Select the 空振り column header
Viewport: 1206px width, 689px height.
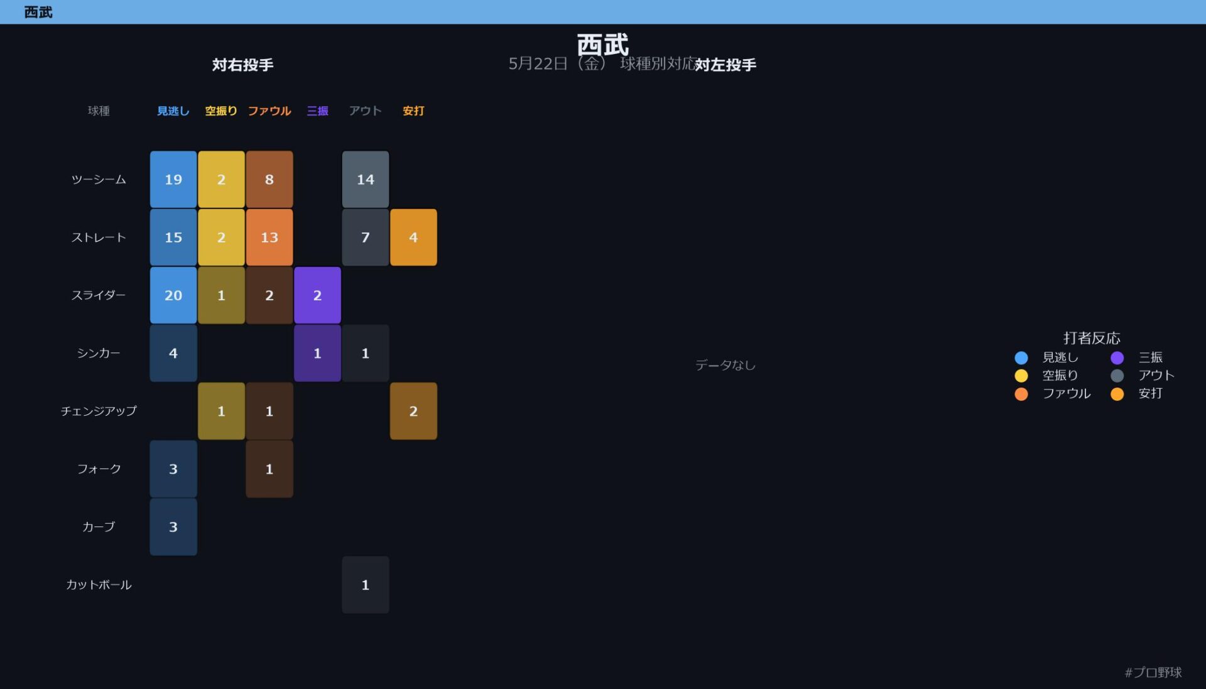[221, 111]
